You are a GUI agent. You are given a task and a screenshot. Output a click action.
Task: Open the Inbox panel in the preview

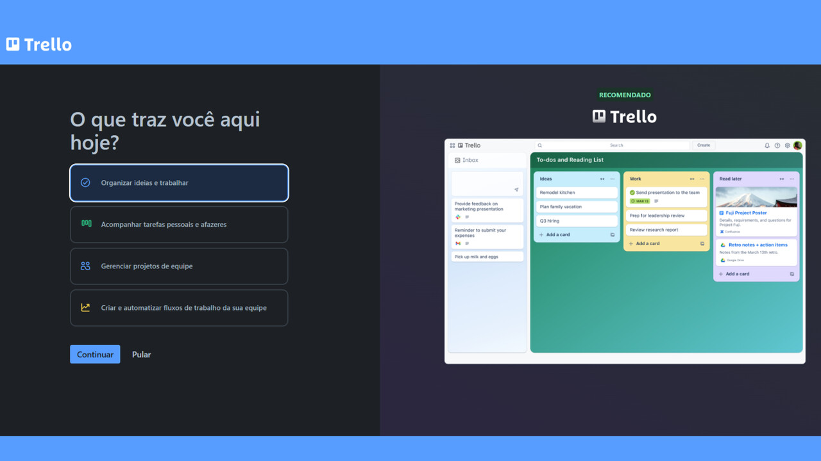pos(471,160)
